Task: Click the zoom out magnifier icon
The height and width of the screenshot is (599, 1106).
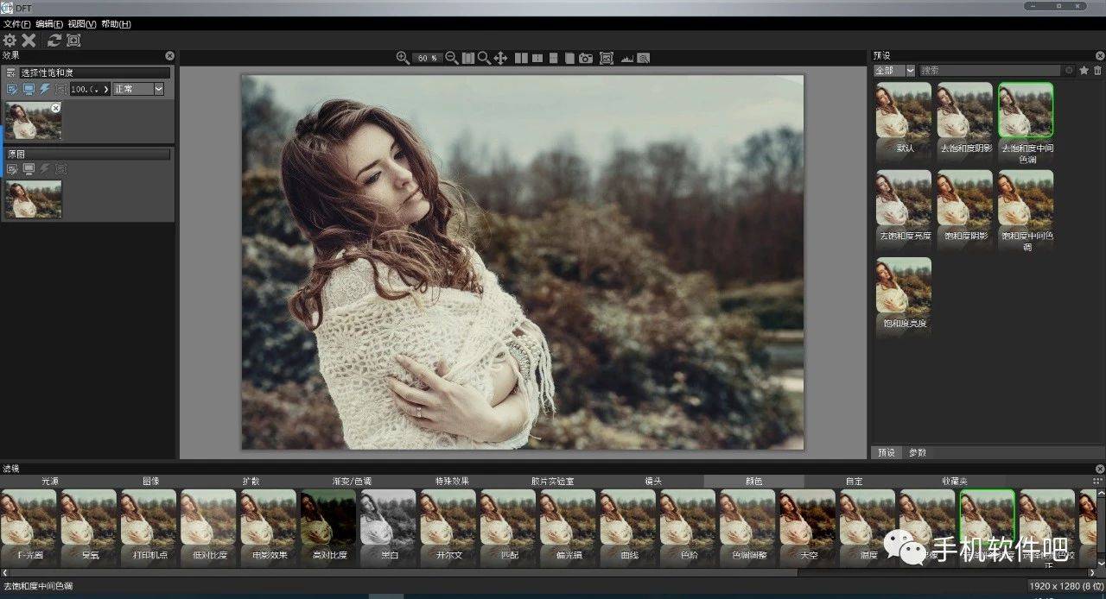Action: click(451, 58)
